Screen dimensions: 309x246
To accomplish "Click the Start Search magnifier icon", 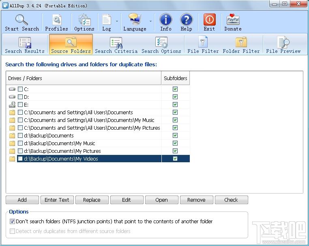I will (21, 20).
